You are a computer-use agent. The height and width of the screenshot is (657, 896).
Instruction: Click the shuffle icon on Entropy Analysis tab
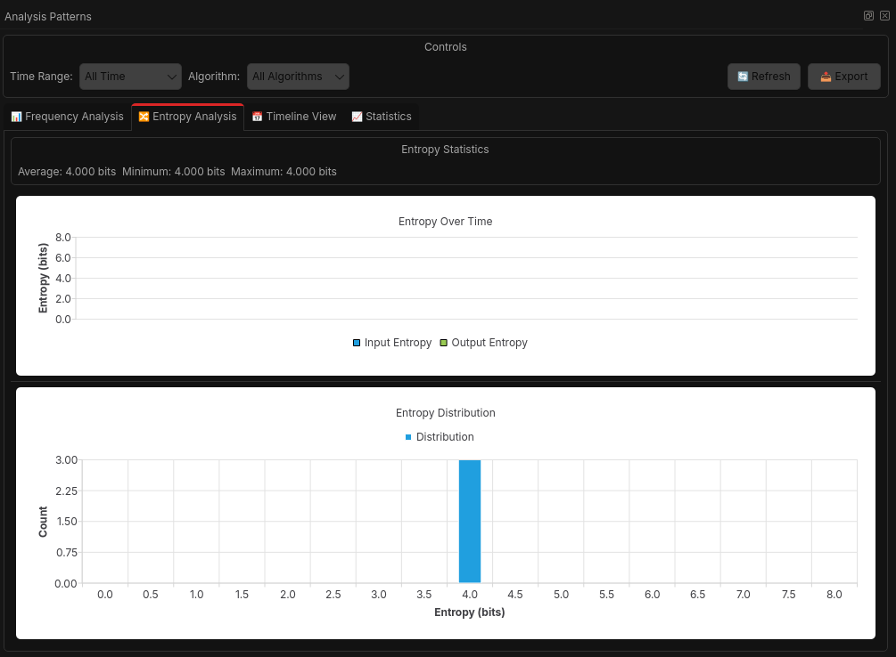tap(144, 117)
